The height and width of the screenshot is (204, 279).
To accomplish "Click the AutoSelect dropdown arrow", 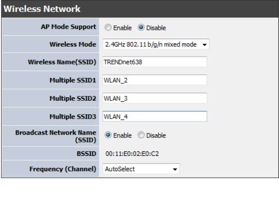I will (x=175, y=169).
